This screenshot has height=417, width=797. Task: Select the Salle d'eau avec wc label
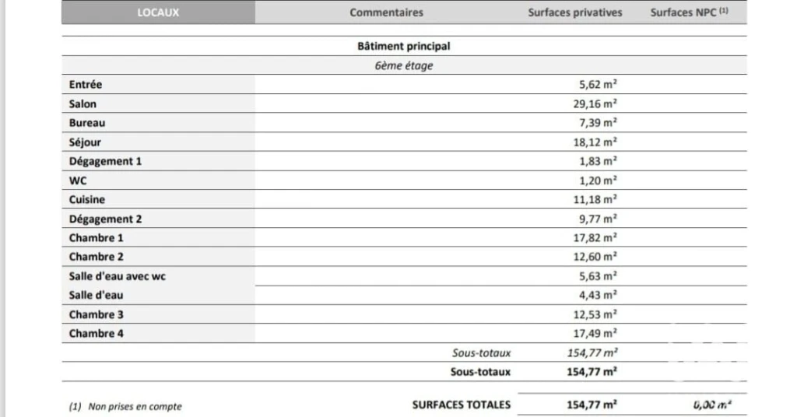[118, 276]
